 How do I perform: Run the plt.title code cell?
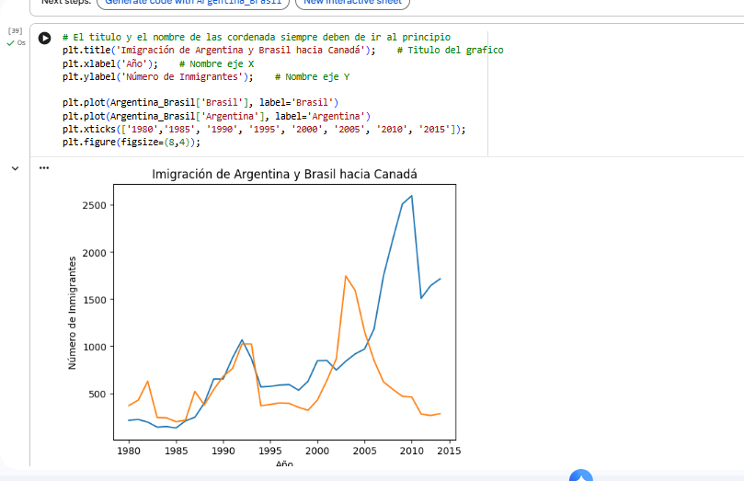coord(44,38)
